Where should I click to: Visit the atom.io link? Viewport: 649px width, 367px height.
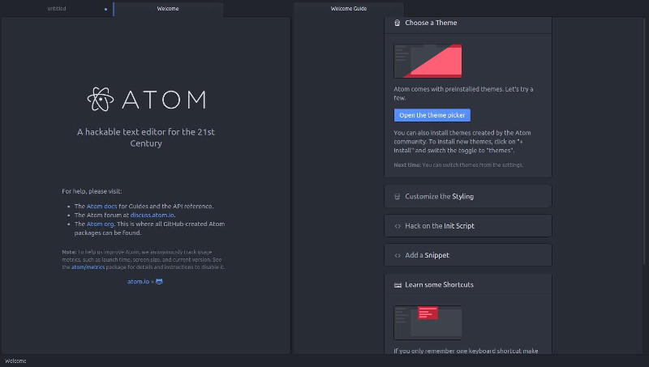(x=138, y=281)
